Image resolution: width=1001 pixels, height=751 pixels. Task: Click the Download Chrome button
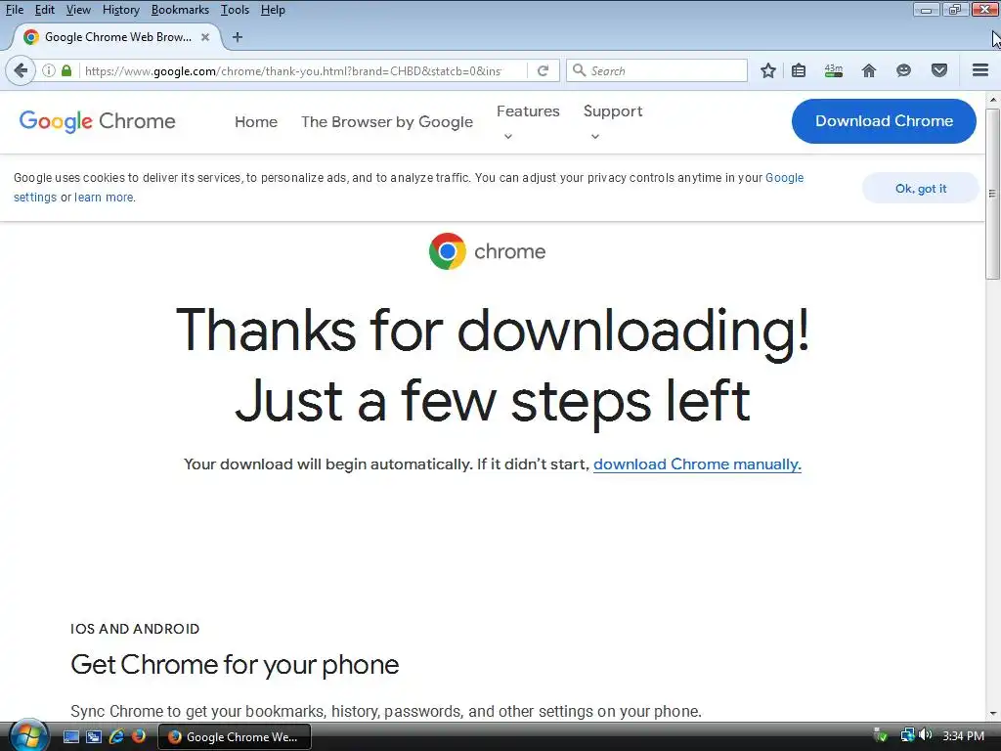884,120
